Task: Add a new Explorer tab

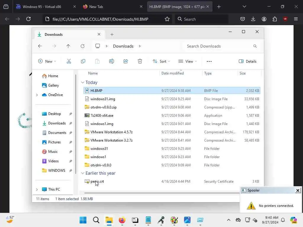Action: (112, 35)
